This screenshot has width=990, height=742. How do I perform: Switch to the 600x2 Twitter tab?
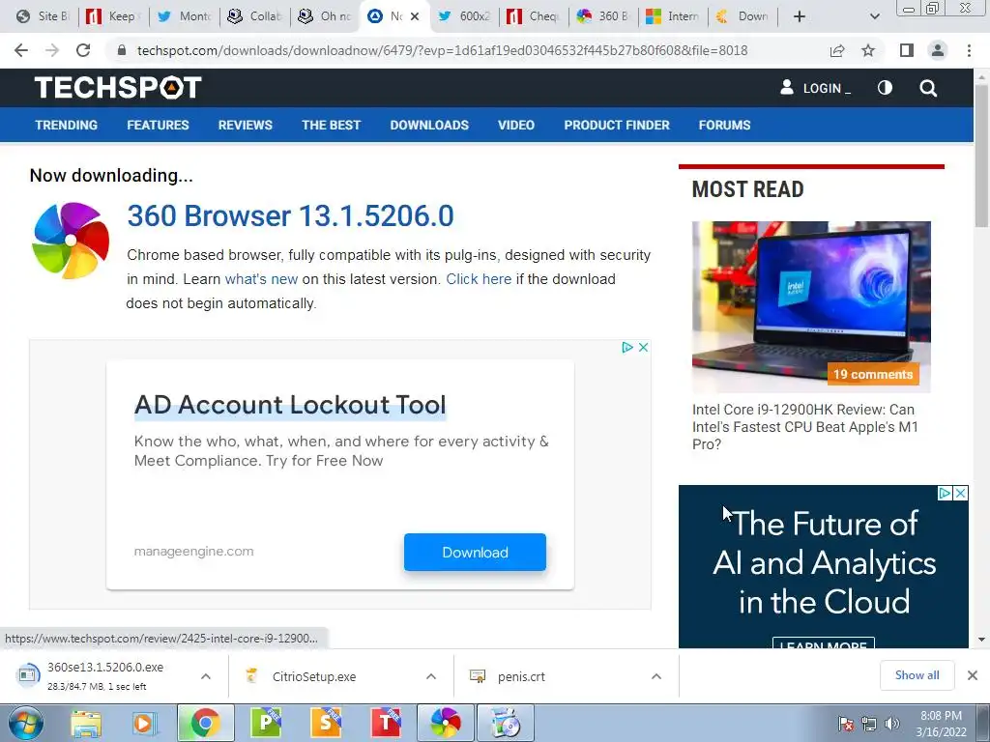tap(465, 16)
